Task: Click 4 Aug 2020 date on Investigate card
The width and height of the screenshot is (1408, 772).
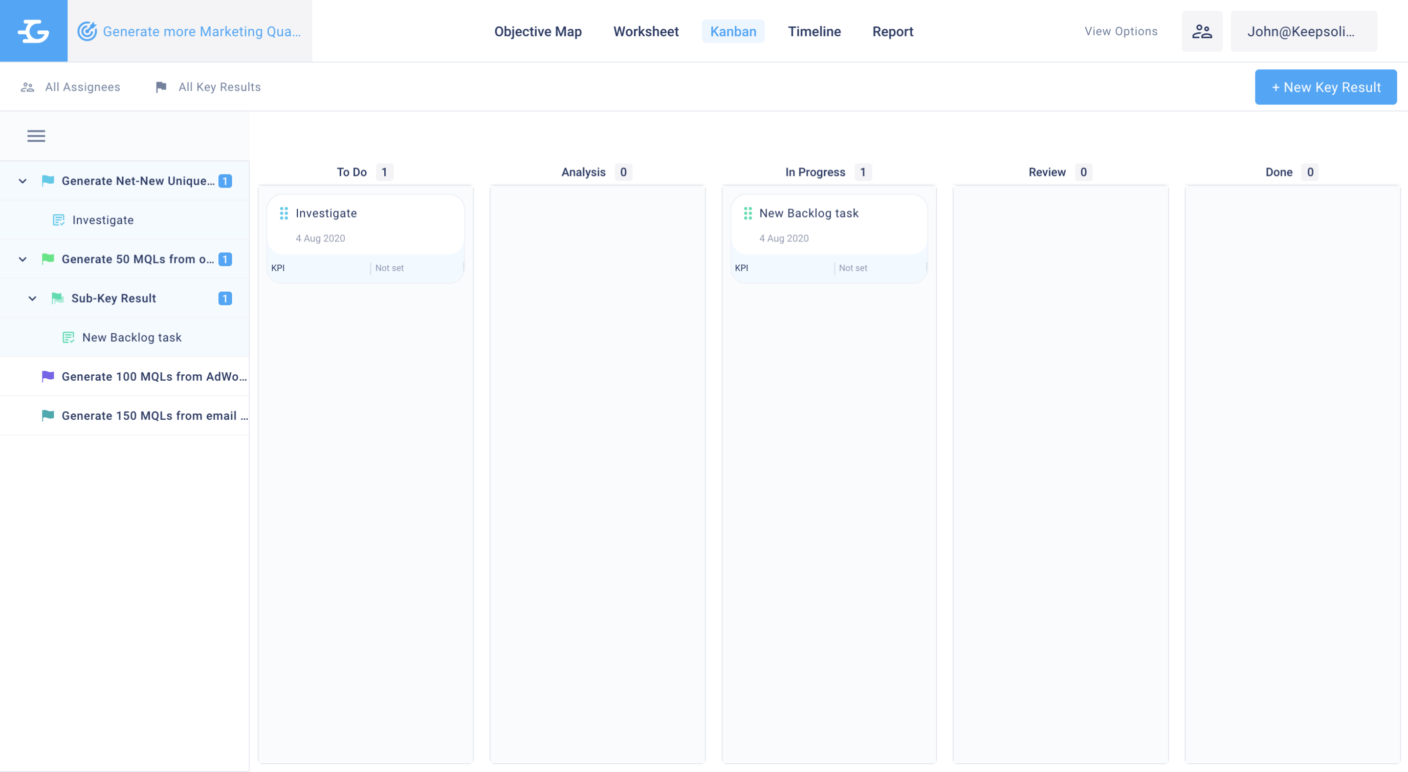Action: point(320,238)
